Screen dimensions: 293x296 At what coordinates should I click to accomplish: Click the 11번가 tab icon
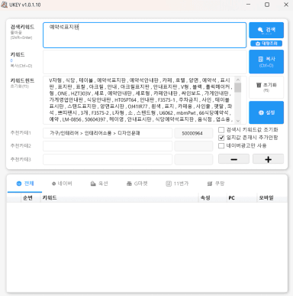click(x=169, y=184)
